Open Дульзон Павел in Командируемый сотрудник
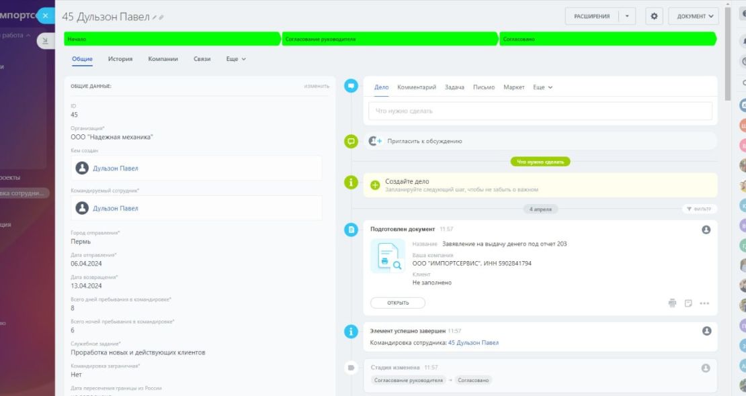The image size is (746, 396). [x=116, y=208]
